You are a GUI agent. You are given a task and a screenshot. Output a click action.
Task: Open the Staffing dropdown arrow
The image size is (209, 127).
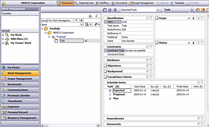[x=109, y=3]
